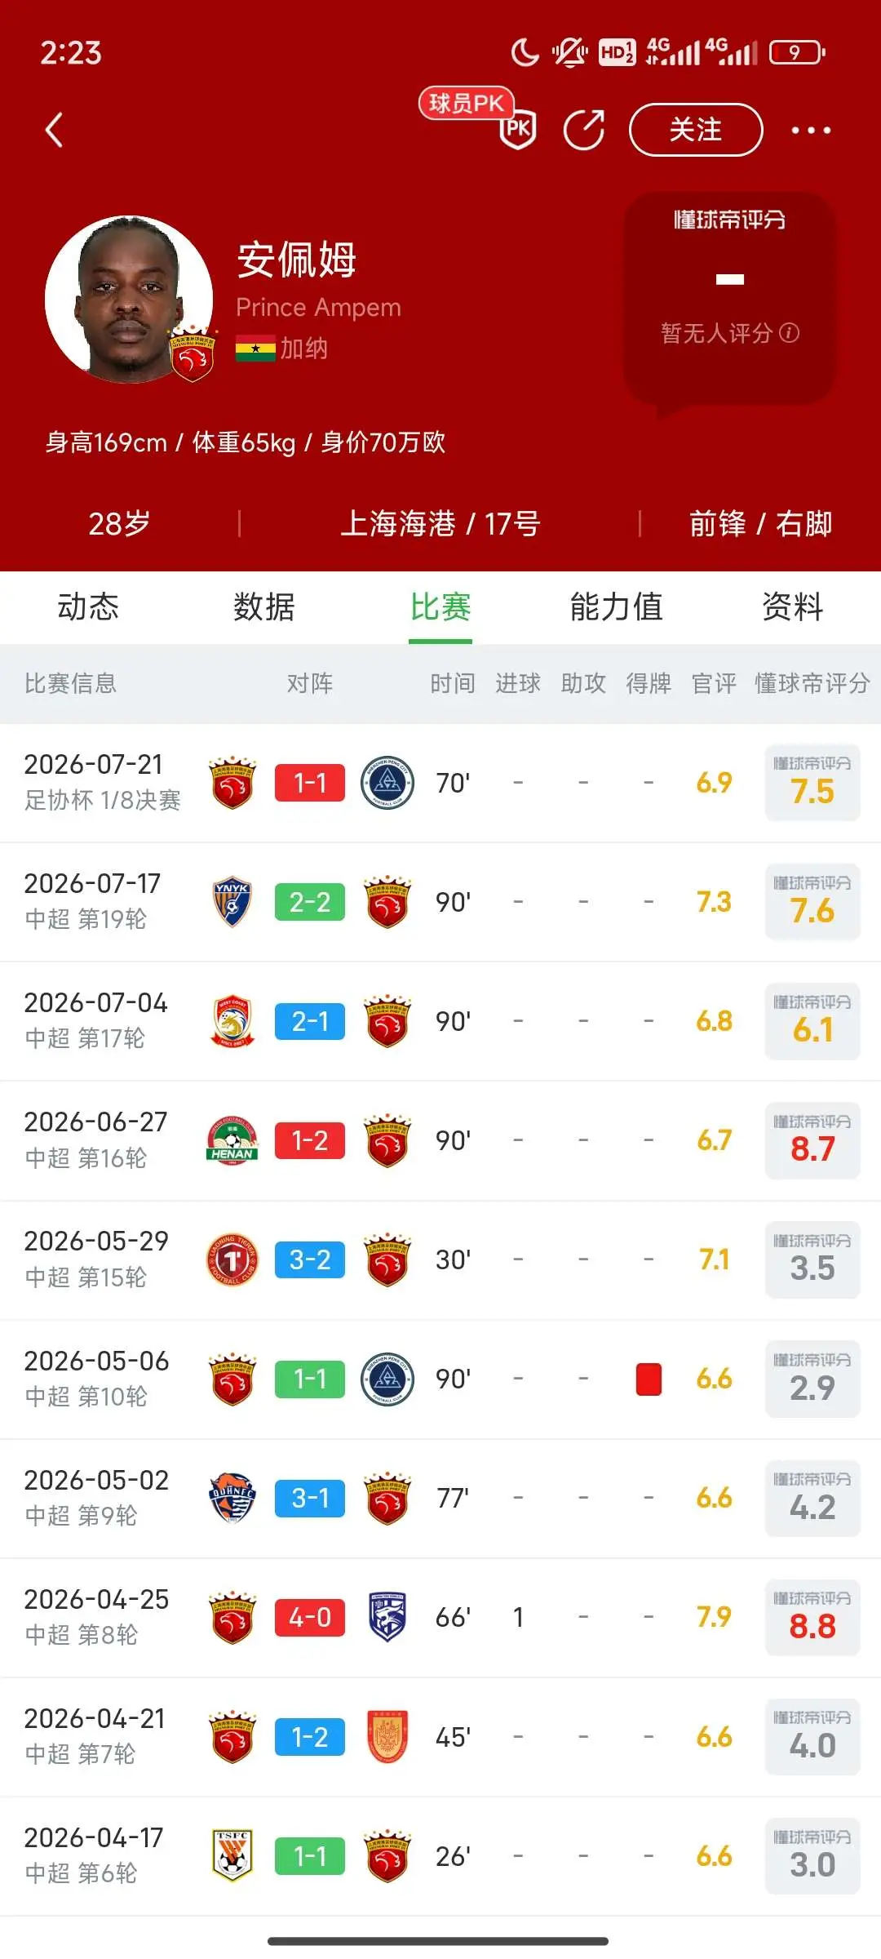The image size is (881, 1959).
Task: Open the 4-0 score of 04-25 match
Action: point(310,1617)
